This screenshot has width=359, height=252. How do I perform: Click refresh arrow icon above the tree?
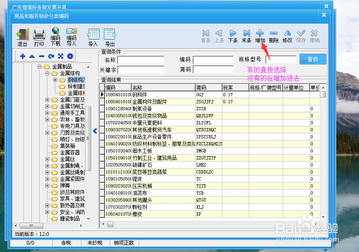[x=51, y=56]
